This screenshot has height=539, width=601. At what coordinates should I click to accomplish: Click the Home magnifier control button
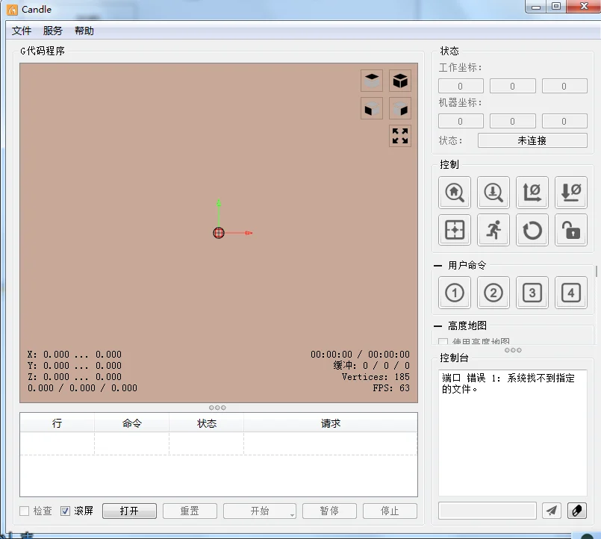point(455,192)
